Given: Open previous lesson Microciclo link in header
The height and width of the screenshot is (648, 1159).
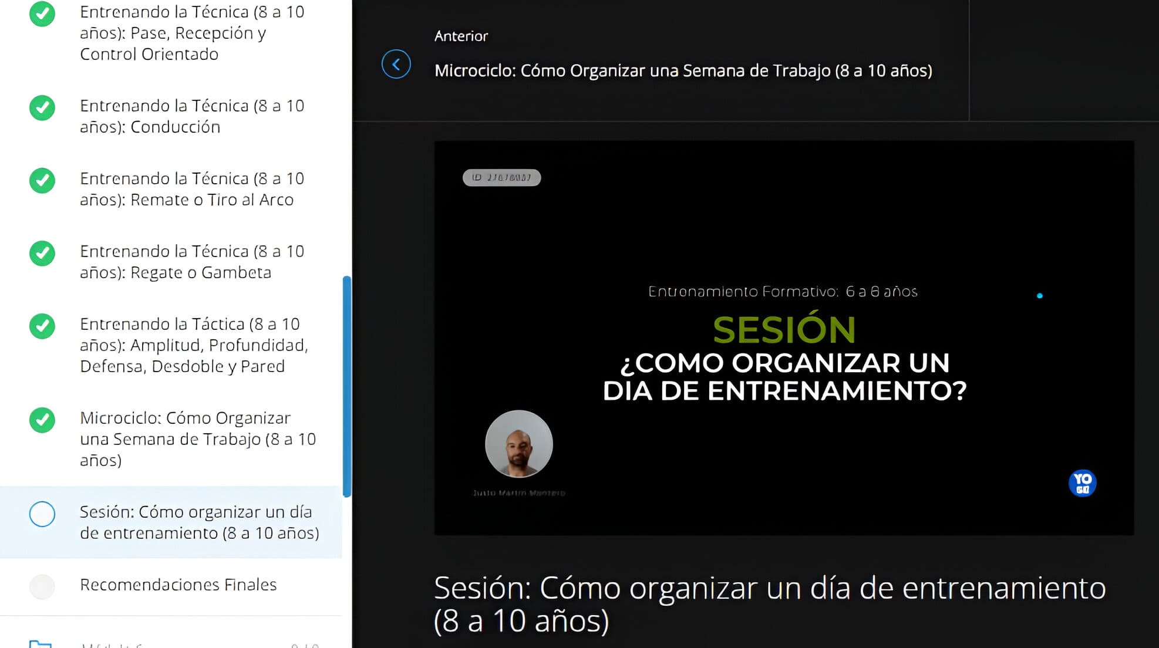Looking at the screenshot, I should click(683, 70).
